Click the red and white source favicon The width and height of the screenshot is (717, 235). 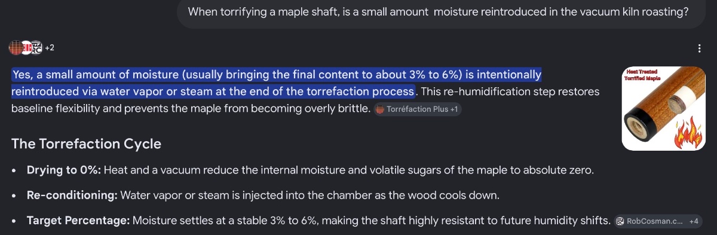[26, 47]
